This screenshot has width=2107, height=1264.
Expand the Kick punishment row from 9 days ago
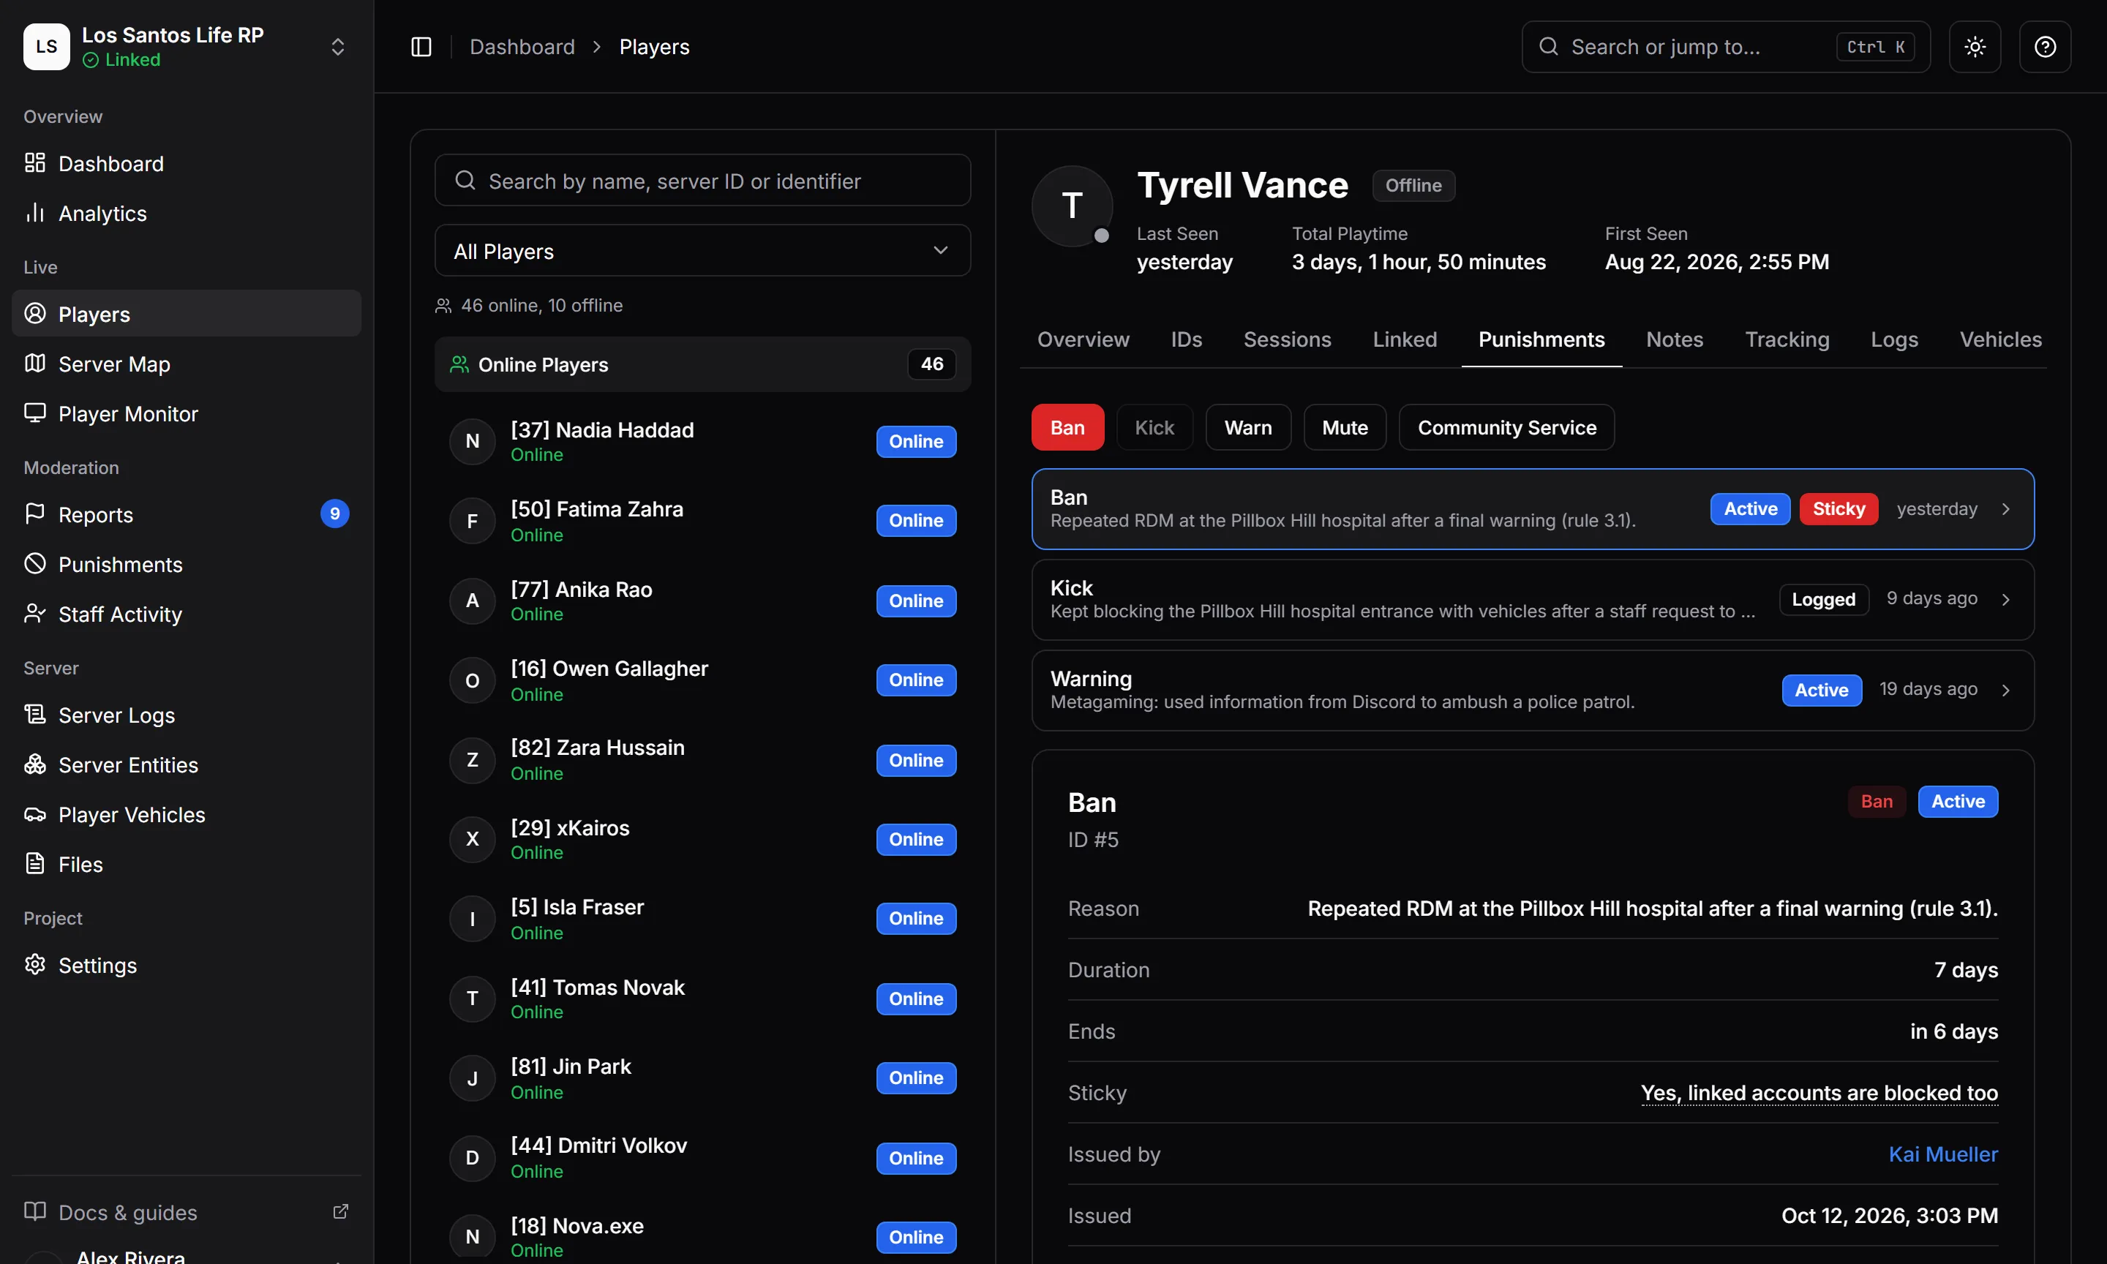coord(1533,600)
